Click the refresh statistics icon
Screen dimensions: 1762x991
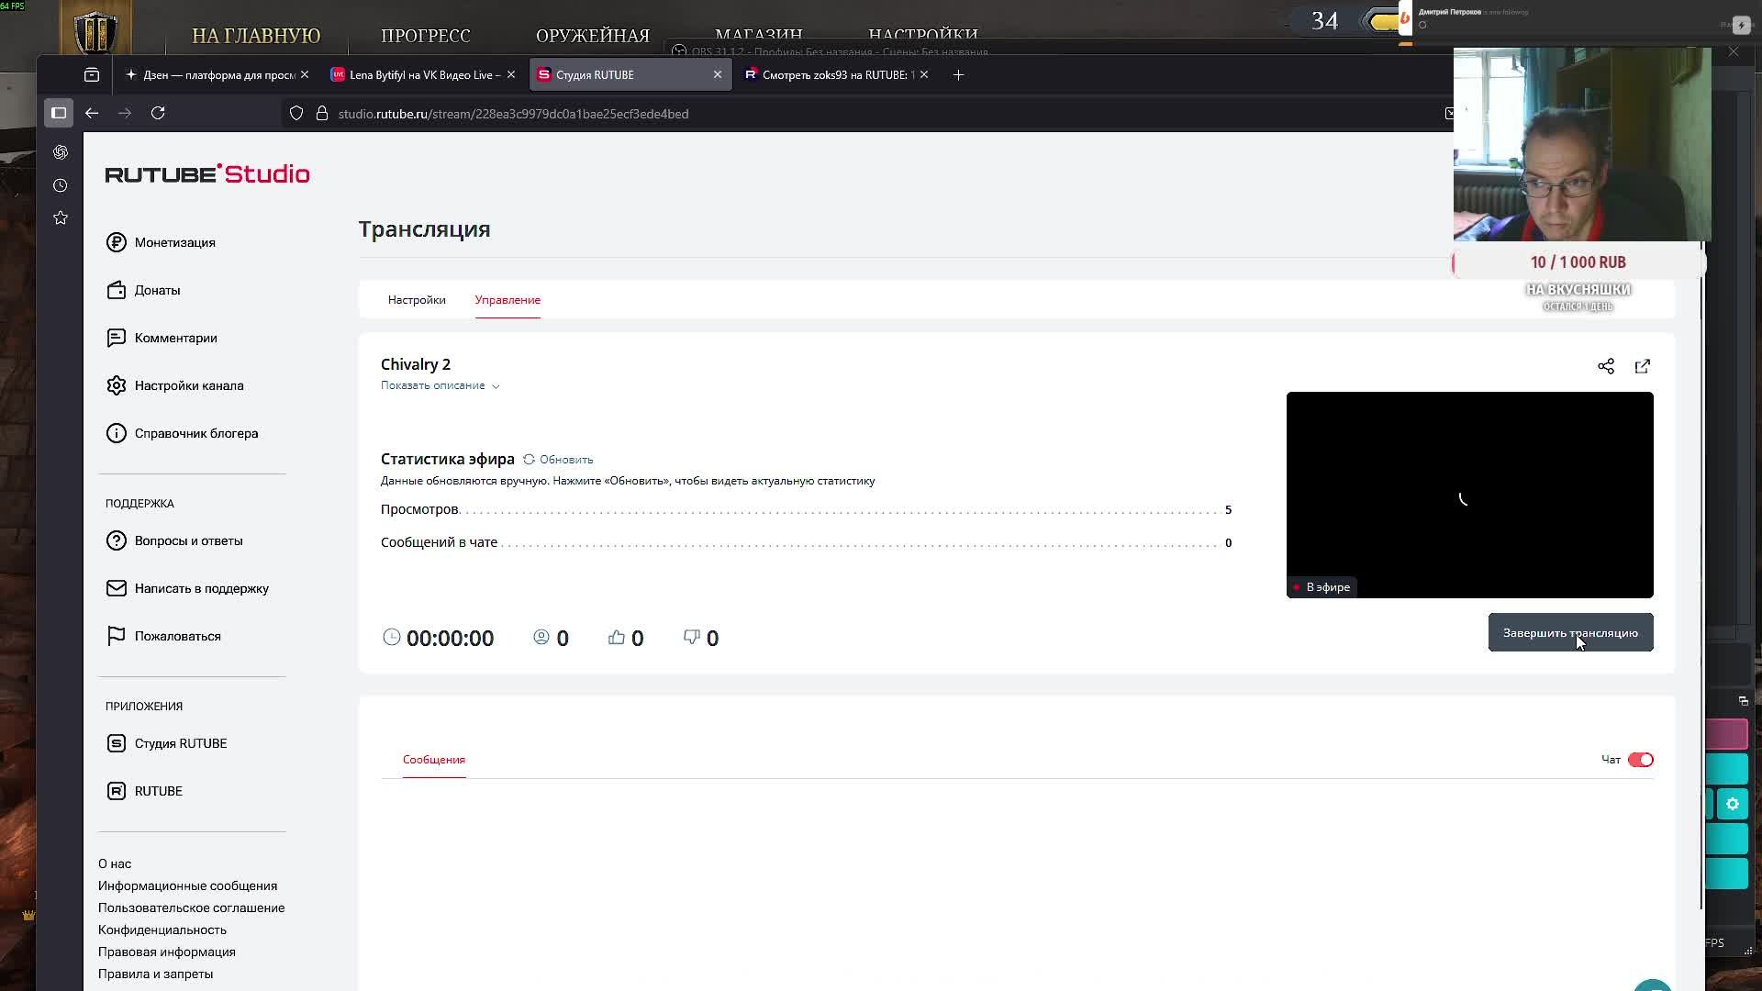click(530, 459)
